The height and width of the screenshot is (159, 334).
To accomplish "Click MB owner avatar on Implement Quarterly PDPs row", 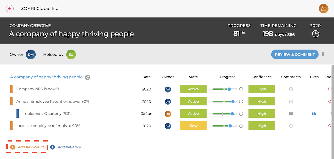I will [168, 114].
